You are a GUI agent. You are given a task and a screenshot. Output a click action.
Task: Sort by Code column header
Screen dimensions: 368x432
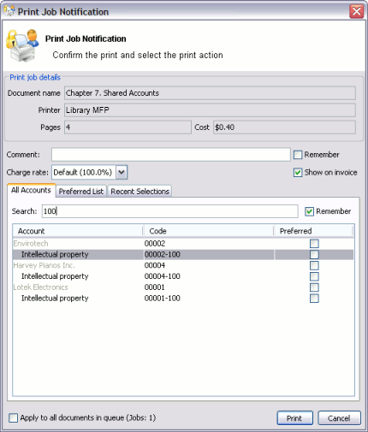208,231
